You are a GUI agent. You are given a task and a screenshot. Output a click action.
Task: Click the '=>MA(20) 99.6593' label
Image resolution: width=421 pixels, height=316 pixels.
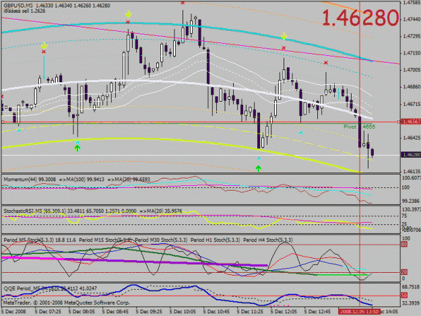(129, 179)
